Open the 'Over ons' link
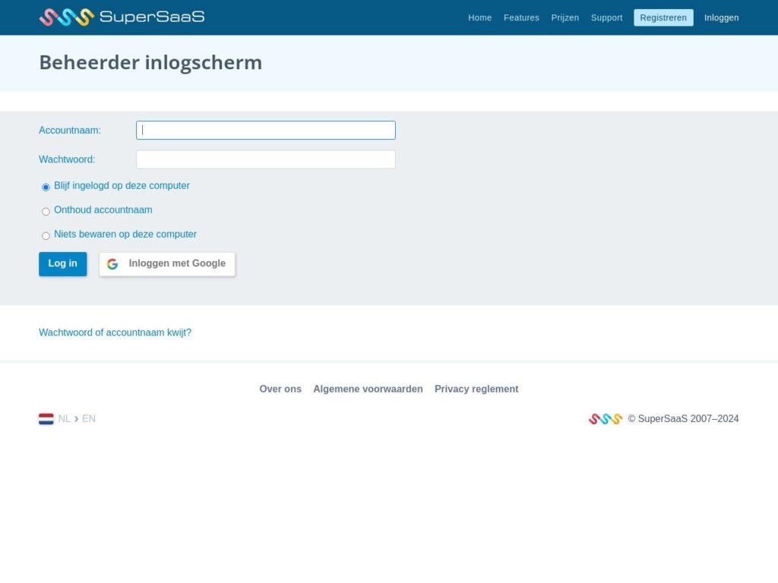 pyautogui.click(x=280, y=389)
